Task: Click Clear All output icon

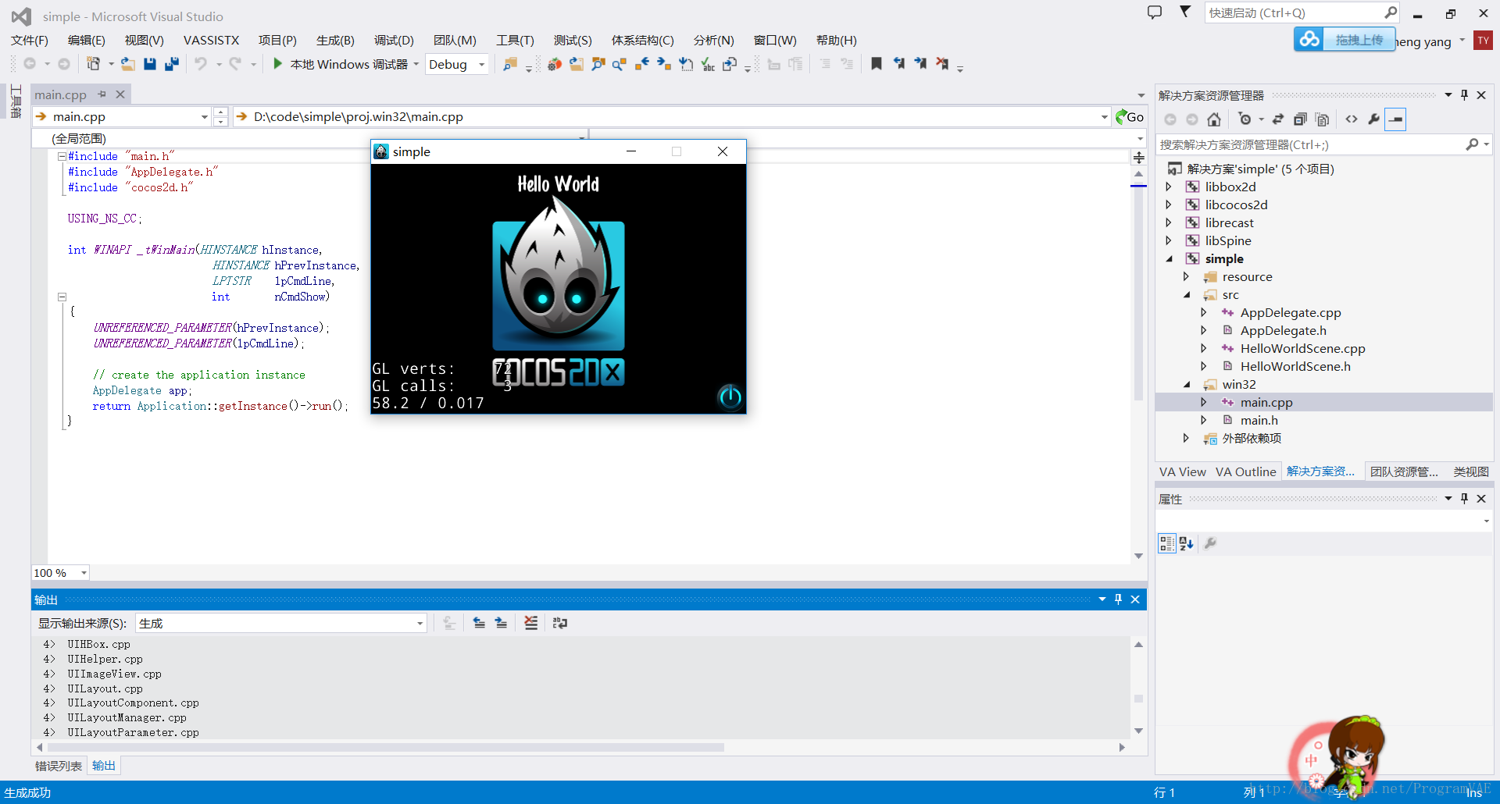Action: (x=530, y=623)
